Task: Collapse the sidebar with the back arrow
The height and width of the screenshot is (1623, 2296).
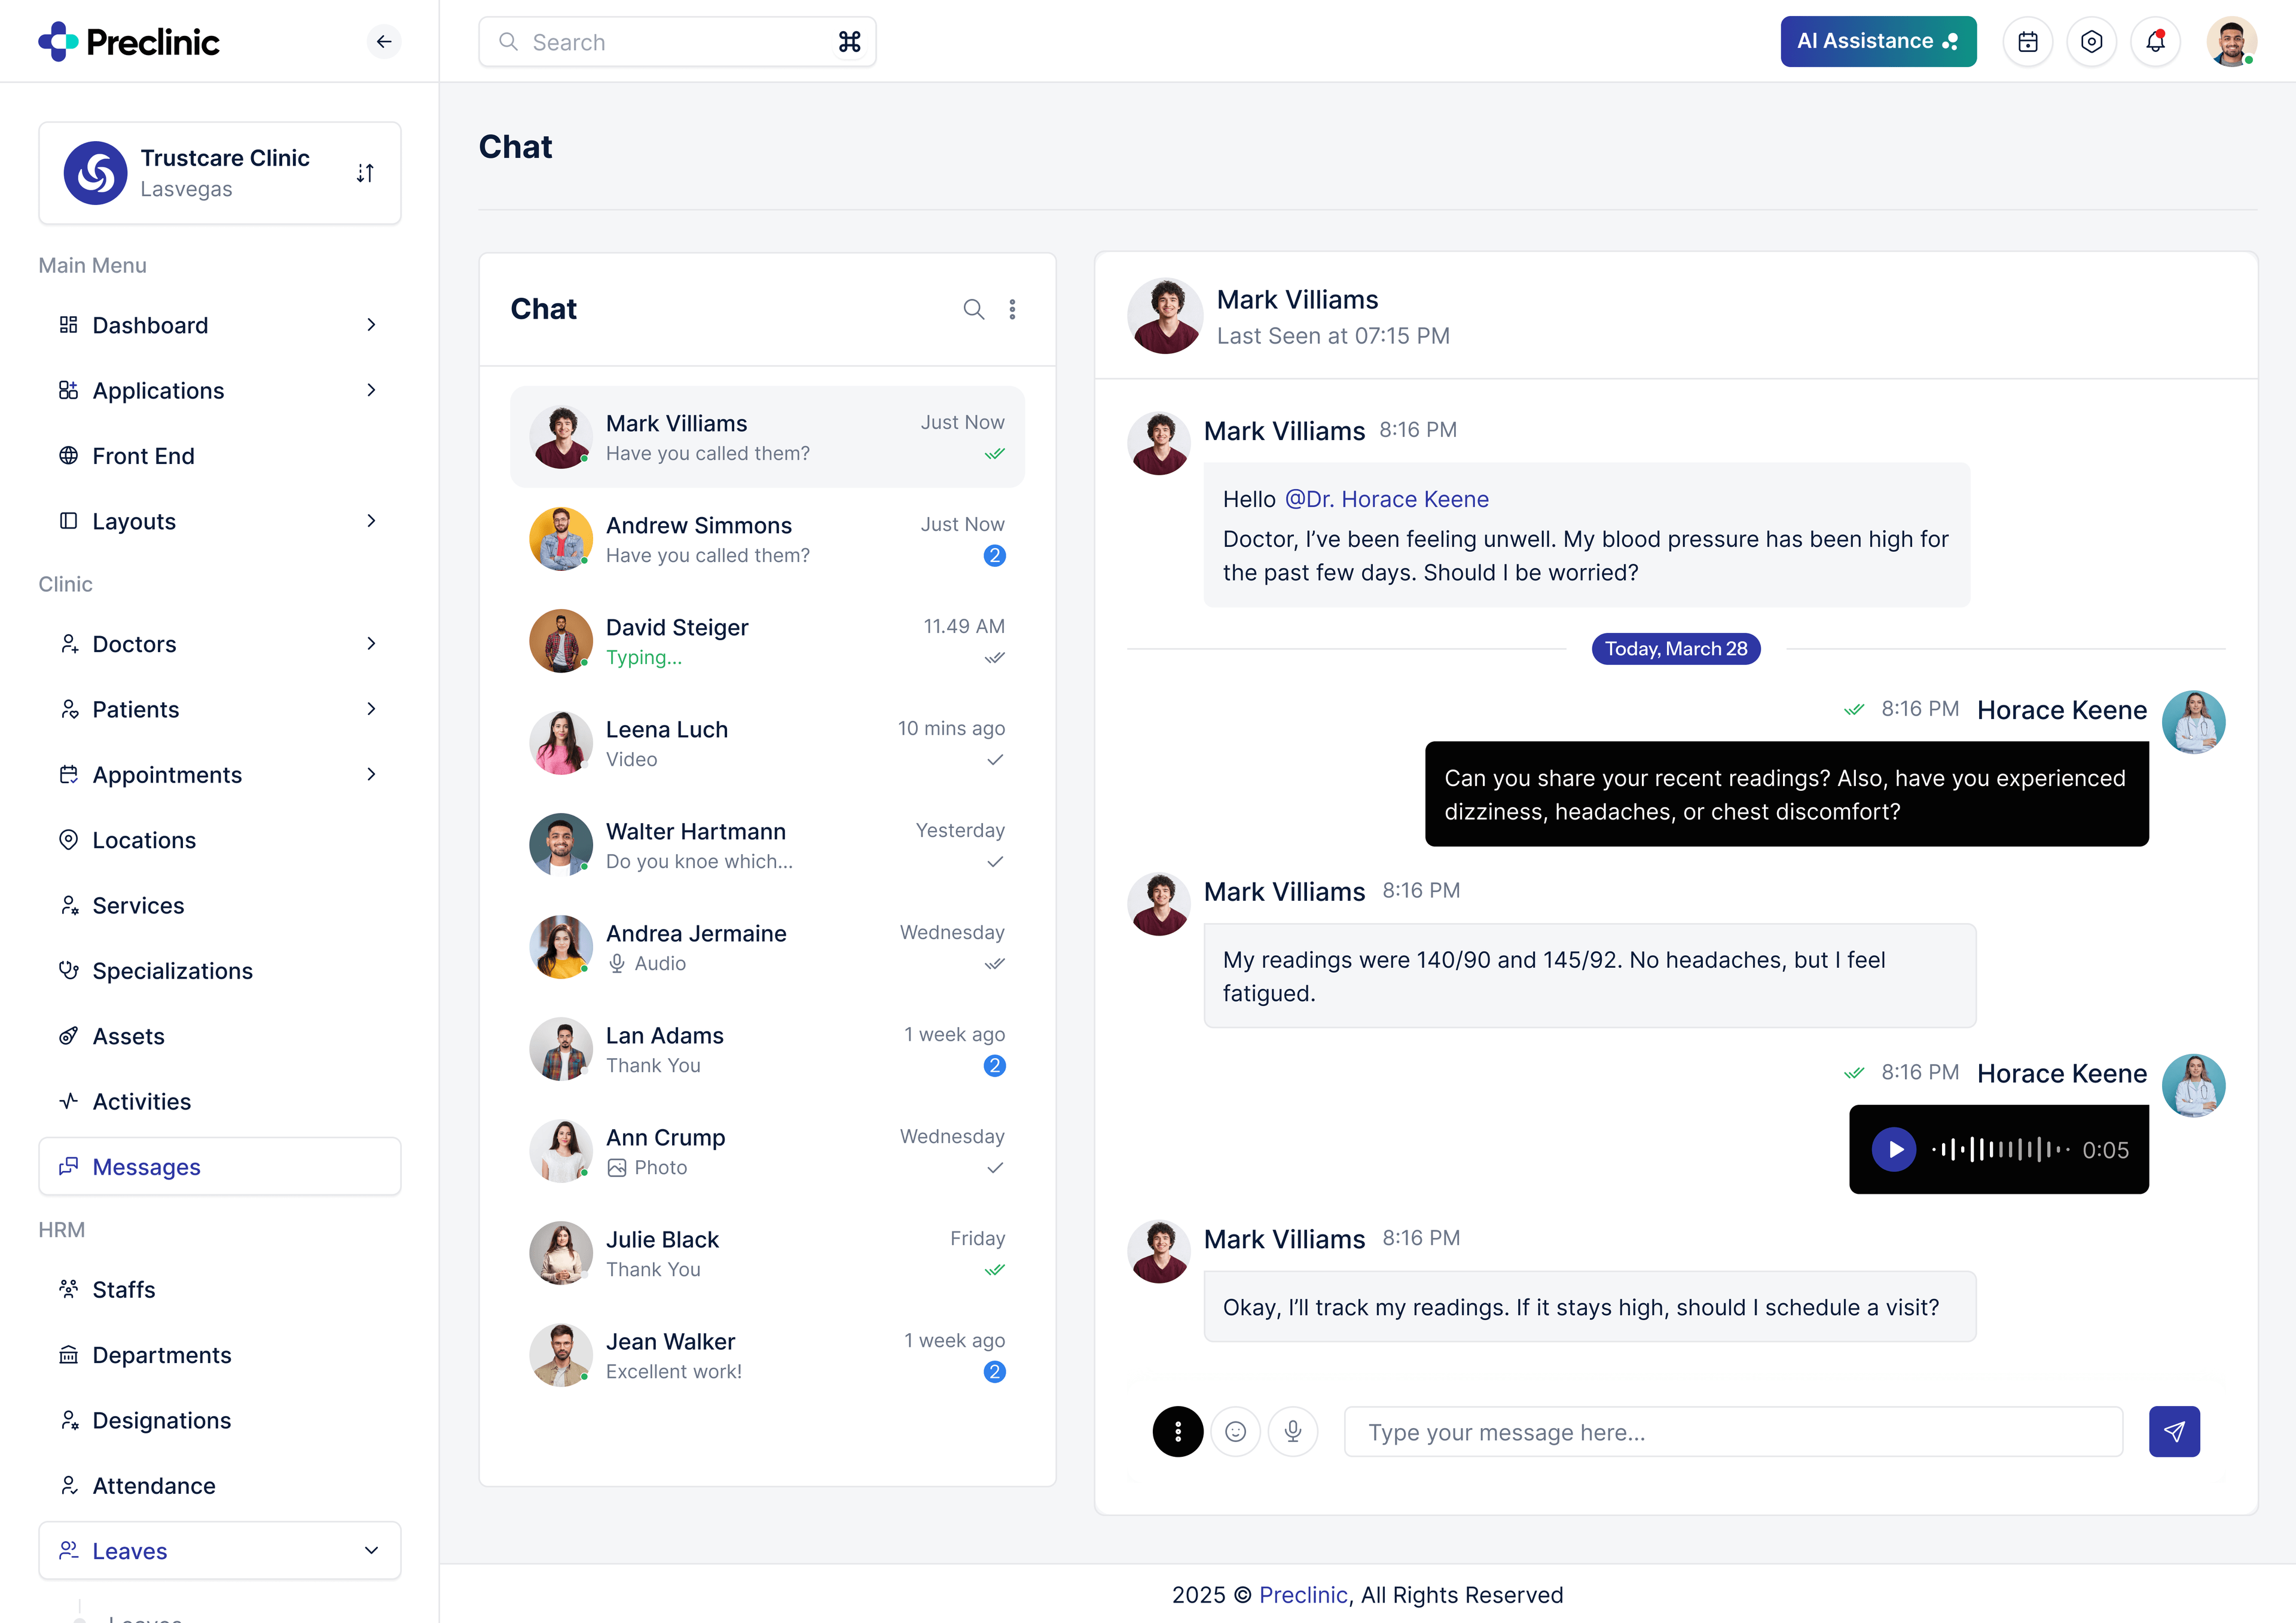Action: 383,41
